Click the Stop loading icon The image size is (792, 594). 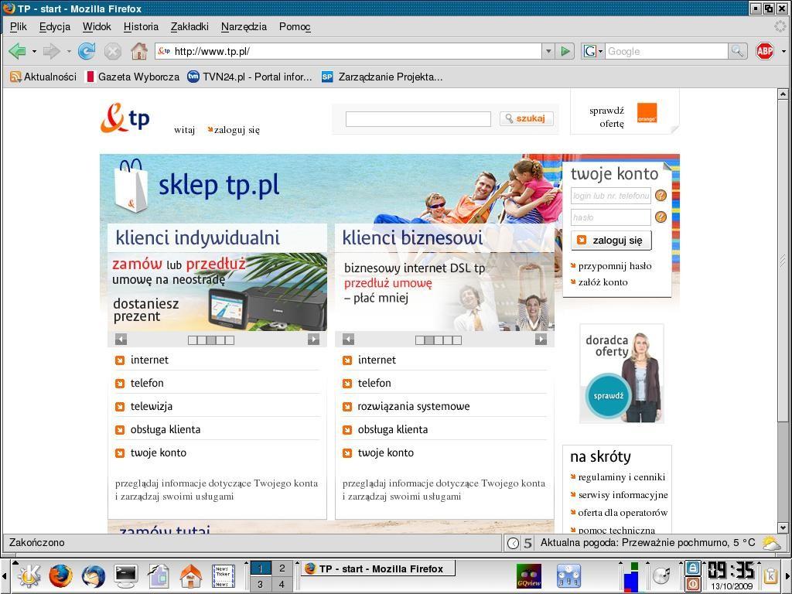pyautogui.click(x=113, y=51)
